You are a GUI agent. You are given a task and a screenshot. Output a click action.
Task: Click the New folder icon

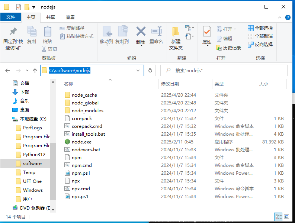(x=176, y=31)
